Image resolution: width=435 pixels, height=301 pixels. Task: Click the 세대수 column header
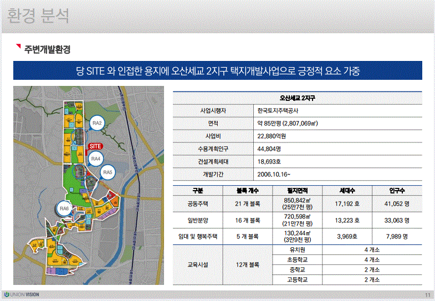pos(347,191)
